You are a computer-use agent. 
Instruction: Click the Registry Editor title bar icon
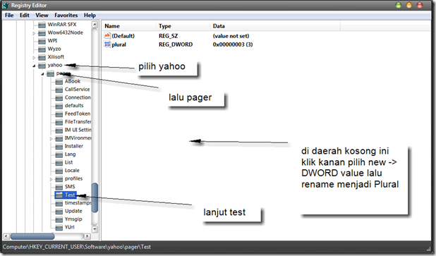pyautogui.click(x=6, y=5)
